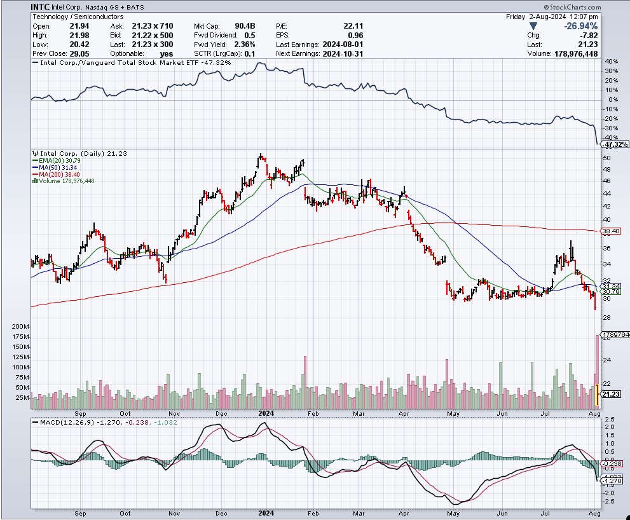The width and height of the screenshot is (630, 520).
Task: Click the -26.94% percent change value
Action: pos(580,26)
